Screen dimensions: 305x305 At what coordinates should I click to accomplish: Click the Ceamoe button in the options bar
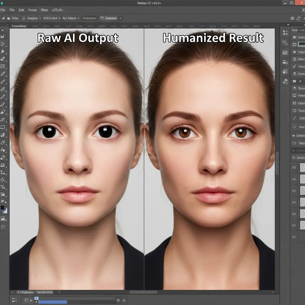tap(109, 18)
